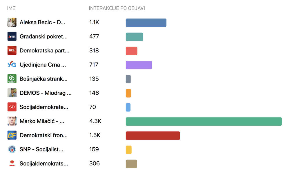Image resolution: width=290 pixels, height=176 pixels.
Task: Click the red DPS party logo
Action: point(12,50)
